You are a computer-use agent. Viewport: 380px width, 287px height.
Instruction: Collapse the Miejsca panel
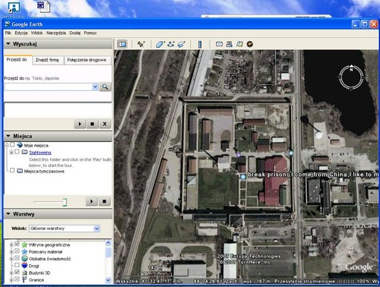8,136
